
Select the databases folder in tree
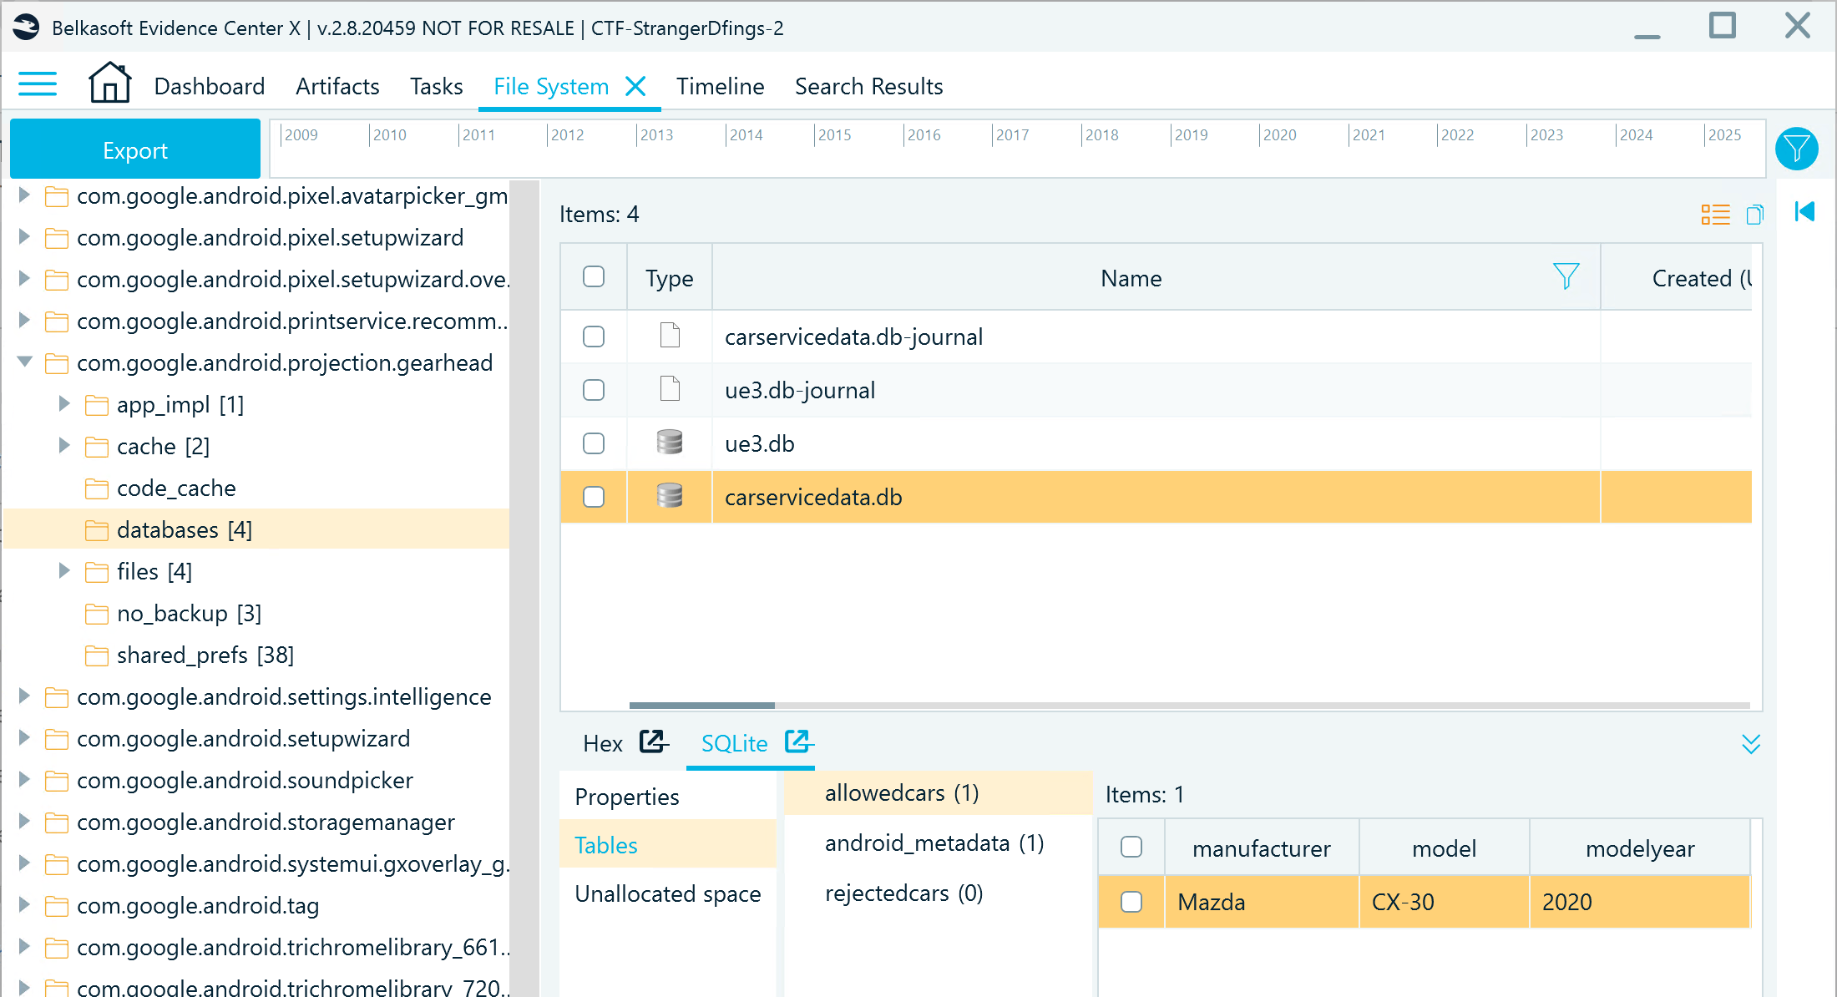[x=184, y=529]
